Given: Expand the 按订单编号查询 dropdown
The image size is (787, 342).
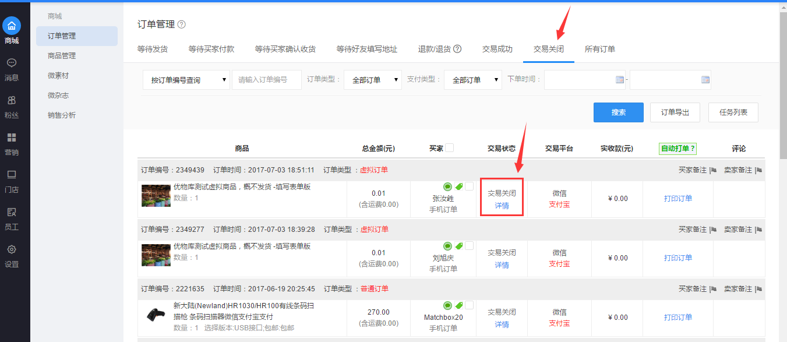Looking at the screenshot, I should pos(186,80).
